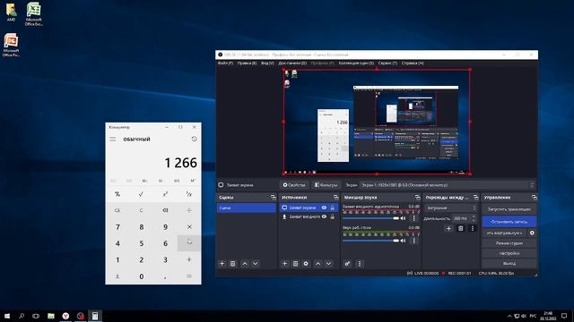Click calculator equals key
This screenshot has height=322, width=574.
point(189,276)
